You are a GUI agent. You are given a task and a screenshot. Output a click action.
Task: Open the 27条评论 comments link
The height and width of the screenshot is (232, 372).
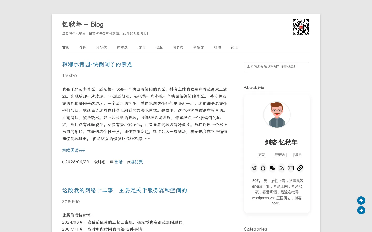(71, 202)
